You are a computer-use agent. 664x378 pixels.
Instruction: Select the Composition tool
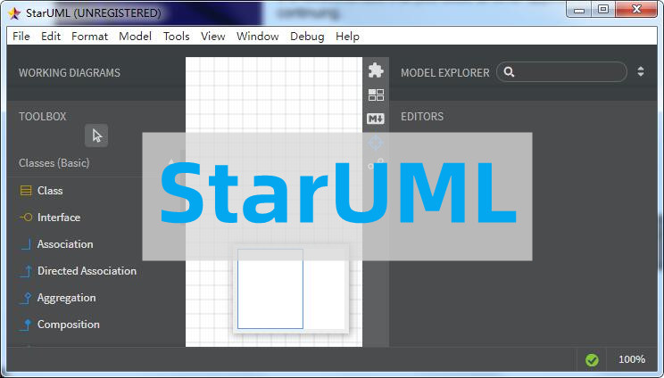click(68, 325)
